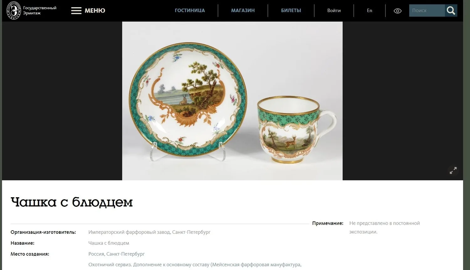Click the magnifying glass search button
The image size is (470, 270).
coord(451,11)
